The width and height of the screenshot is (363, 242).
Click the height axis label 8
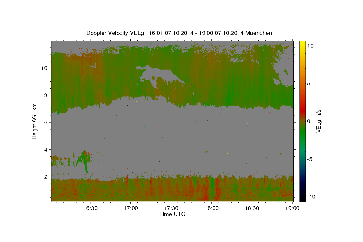pyautogui.click(x=46, y=95)
